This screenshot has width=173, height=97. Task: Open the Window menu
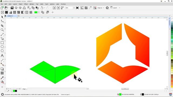point(52,4)
